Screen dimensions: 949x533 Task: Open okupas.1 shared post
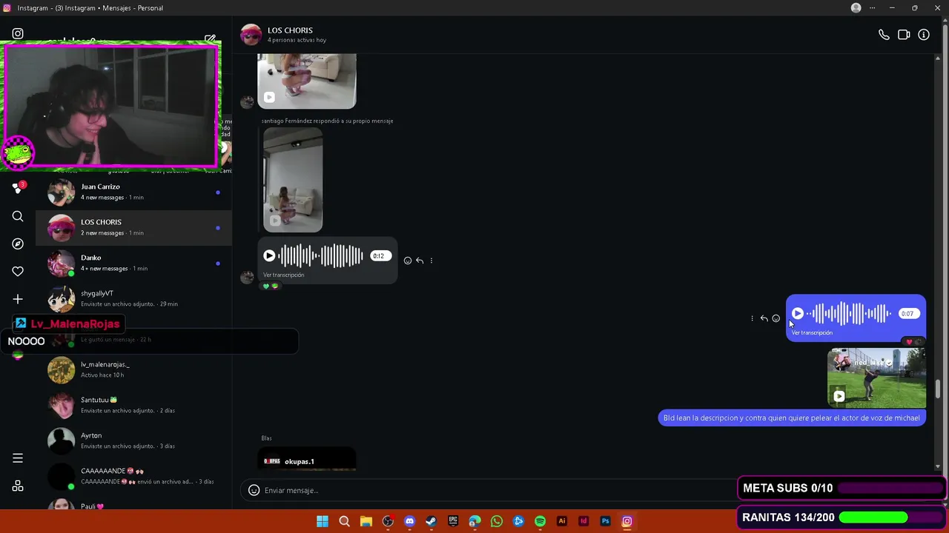[306, 459]
